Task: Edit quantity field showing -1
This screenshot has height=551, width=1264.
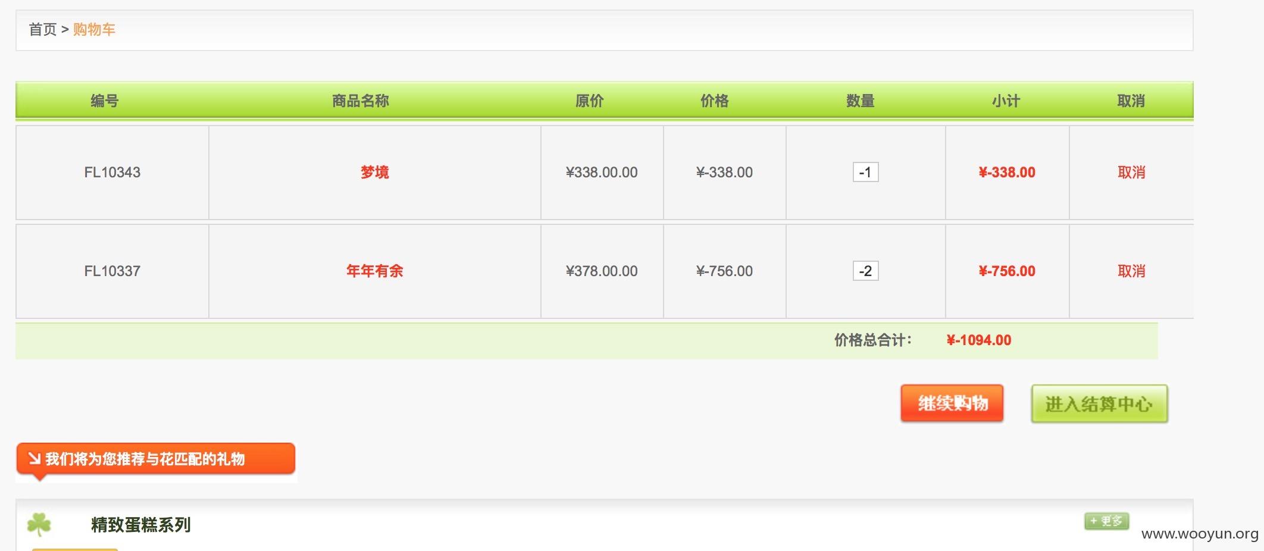Action: coord(865,172)
